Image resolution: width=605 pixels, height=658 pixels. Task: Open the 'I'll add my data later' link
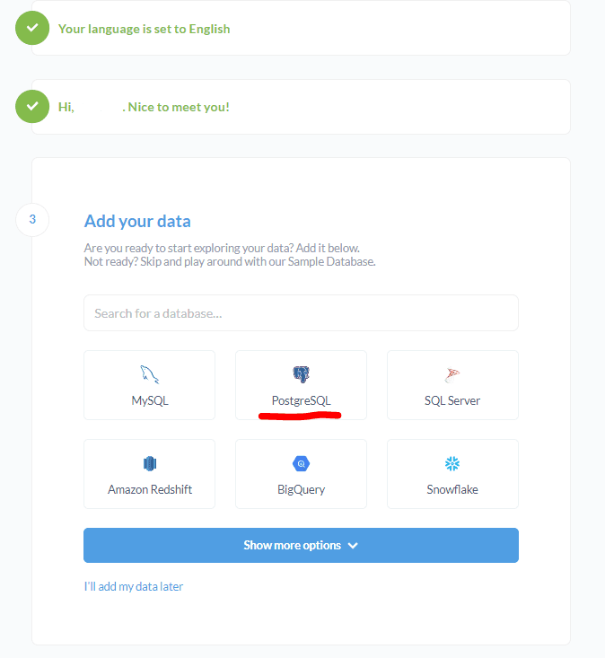133,586
